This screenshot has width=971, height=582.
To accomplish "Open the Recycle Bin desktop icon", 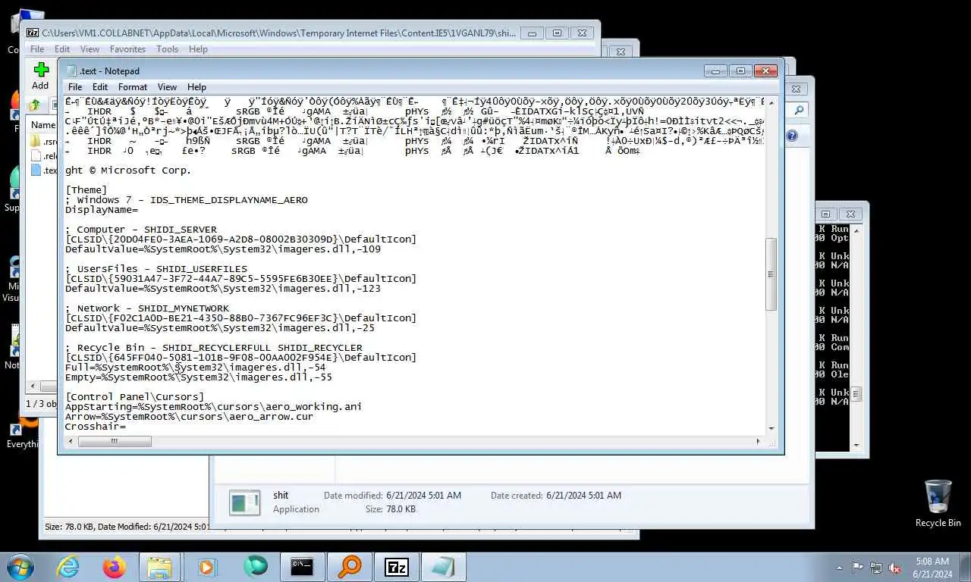I will (x=938, y=503).
